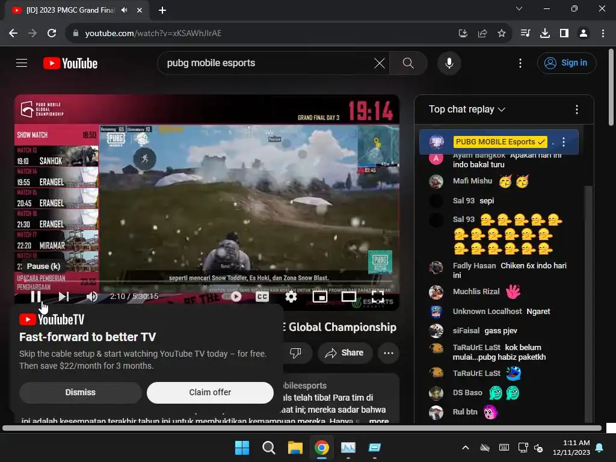This screenshot has width=616, height=462.
Task: Click the magnifier search button
Action: click(408, 63)
